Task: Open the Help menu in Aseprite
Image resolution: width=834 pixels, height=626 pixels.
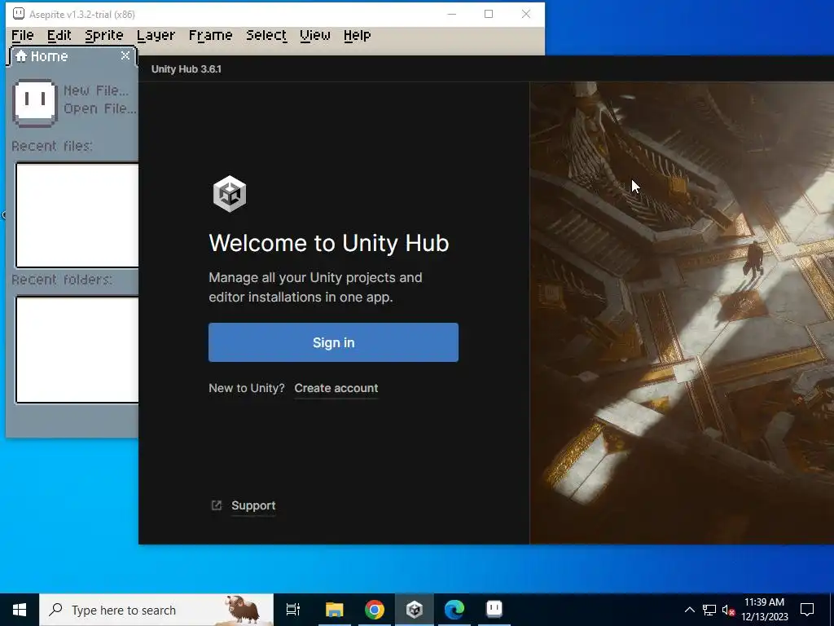Action: tap(357, 35)
